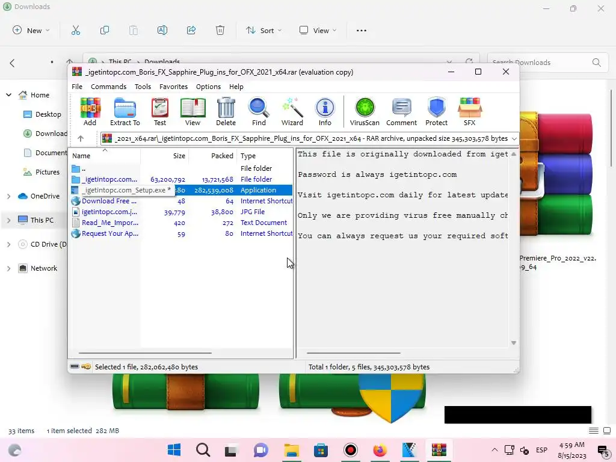Viewport: 616px width, 462px height.
Task: Click the drive icon in WinRAR status bar
Action: (75, 366)
